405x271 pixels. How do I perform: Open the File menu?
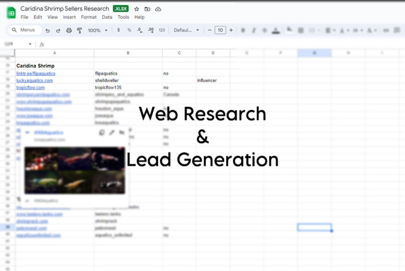[24, 17]
